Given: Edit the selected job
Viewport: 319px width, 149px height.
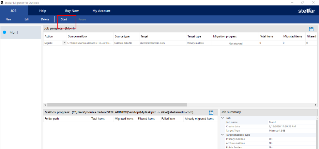Looking at the screenshot, I should pyautogui.click(x=27, y=19).
